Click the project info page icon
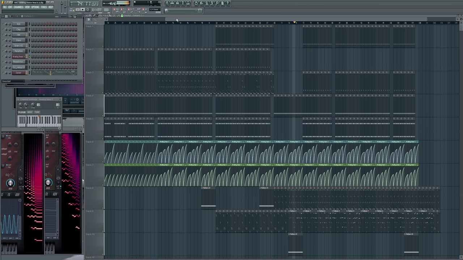The image size is (463, 260). click(x=222, y=3)
